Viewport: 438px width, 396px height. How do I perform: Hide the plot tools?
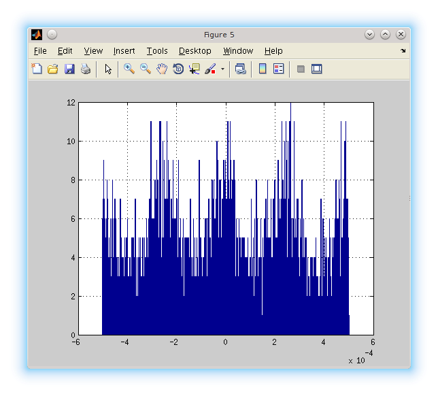click(x=301, y=69)
